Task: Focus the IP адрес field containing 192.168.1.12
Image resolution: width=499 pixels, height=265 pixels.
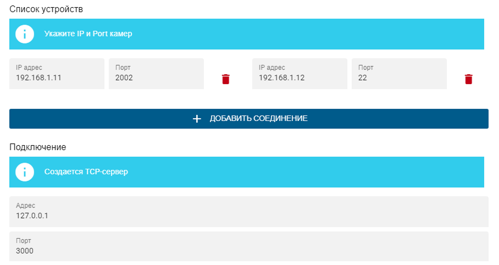Action: (300, 78)
